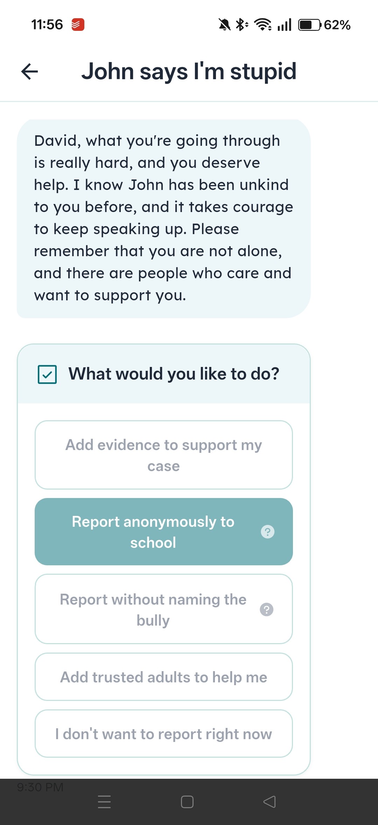Pick I don't want to report right now

coord(163,734)
